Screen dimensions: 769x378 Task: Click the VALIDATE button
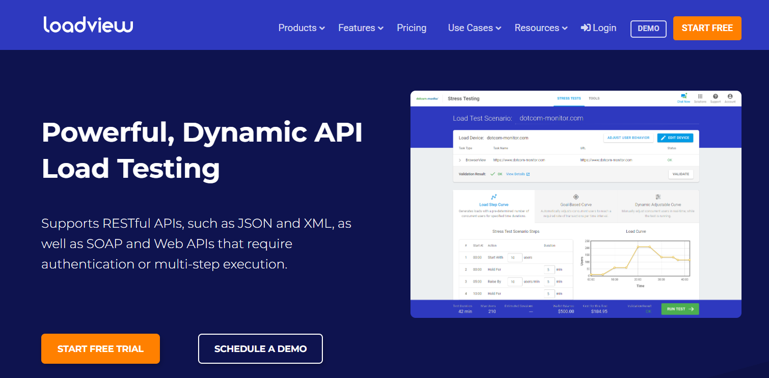(x=681, y=174)
